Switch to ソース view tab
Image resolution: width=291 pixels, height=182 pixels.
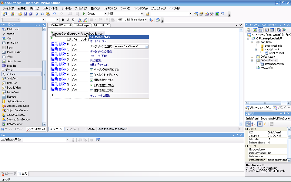pos(71,129)
